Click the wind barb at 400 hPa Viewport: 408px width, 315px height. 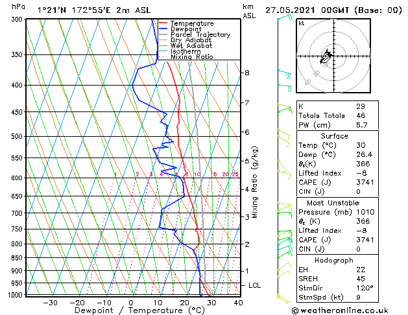click(x=284, y=87)
